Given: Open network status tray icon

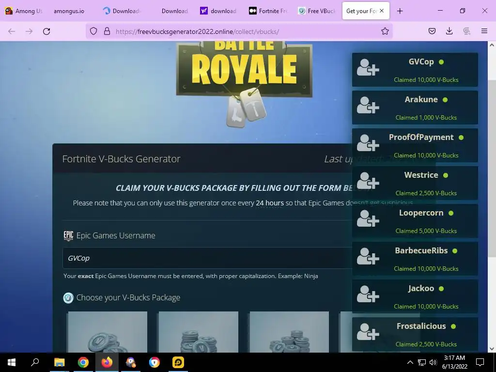Looking at the screenshot, I should click(422, 362).
